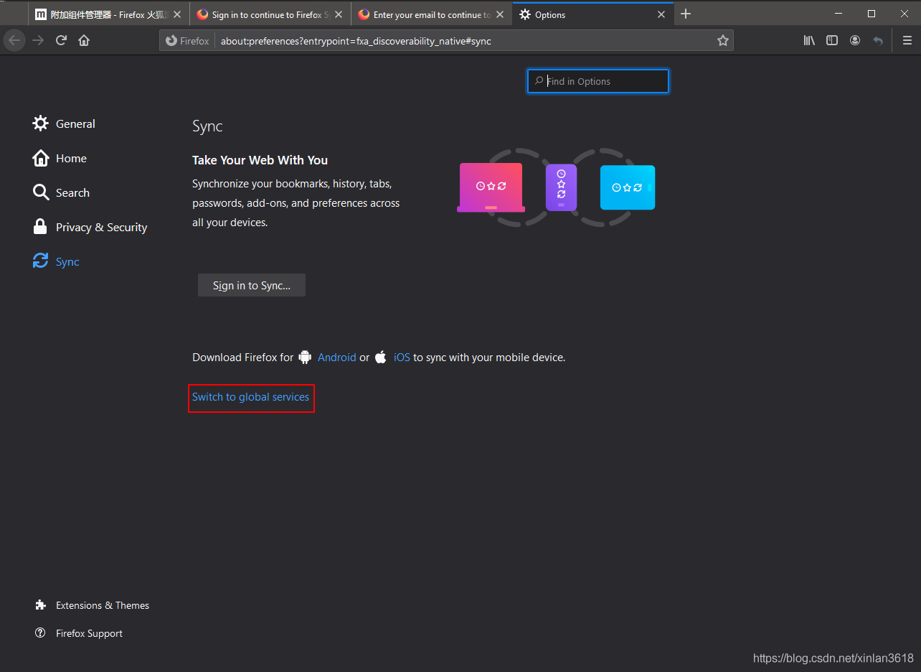
Task: Open a new tab with the plus button
Action: tap(686, 14)
